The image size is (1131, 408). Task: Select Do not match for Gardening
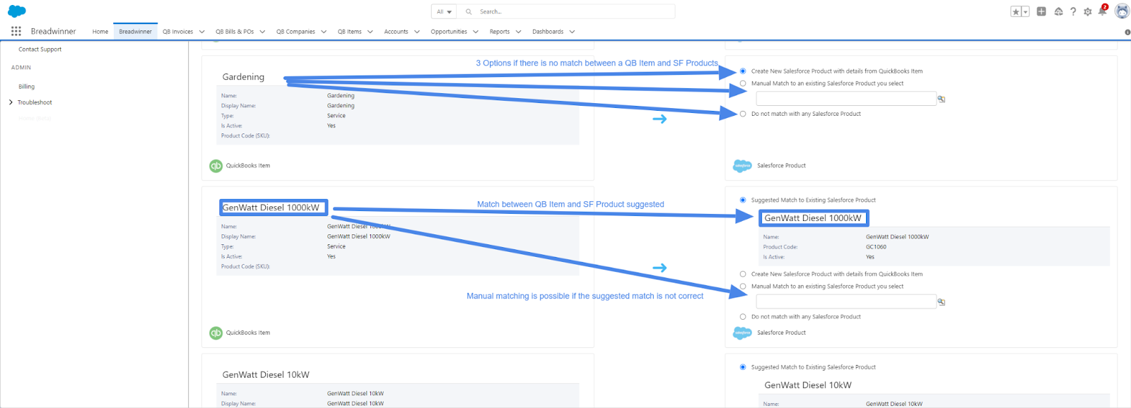pyautogui.click(x=743, y=114)
